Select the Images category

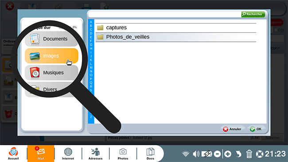(51, 56)
